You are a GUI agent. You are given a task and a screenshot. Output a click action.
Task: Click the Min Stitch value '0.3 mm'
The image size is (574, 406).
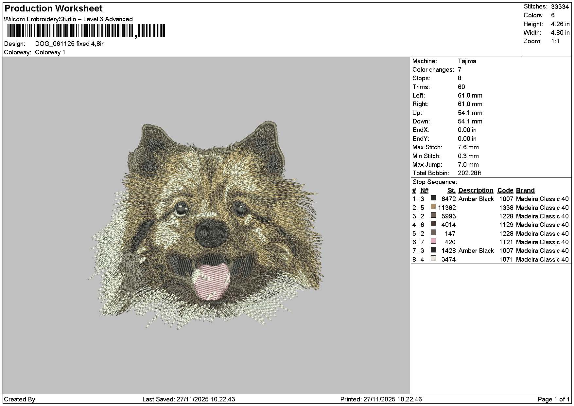468,156
